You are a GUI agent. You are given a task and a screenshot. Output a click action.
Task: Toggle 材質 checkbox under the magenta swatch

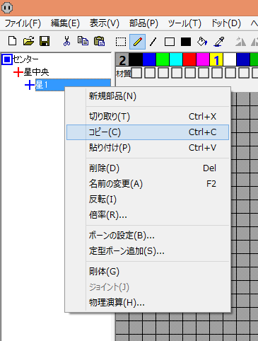204,73
